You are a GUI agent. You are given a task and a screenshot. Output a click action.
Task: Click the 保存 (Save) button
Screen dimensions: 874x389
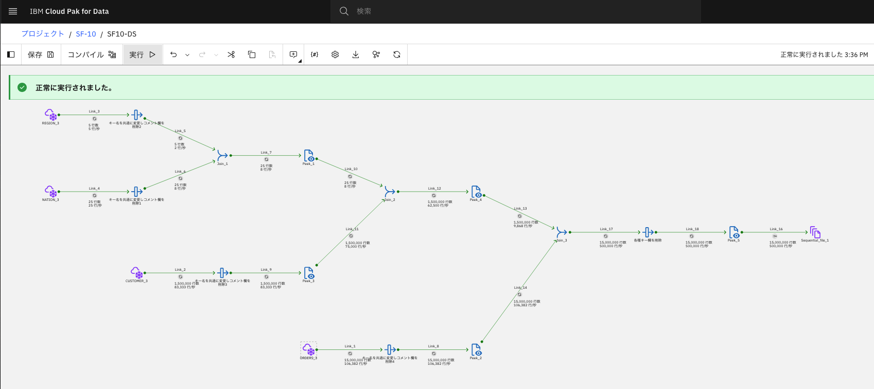tap(41, 54)
